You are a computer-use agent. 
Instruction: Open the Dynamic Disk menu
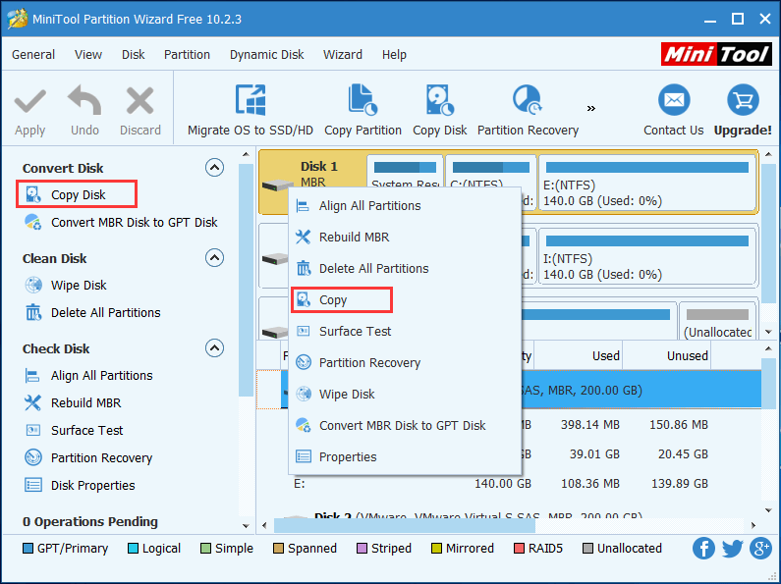tap(266, 54)
